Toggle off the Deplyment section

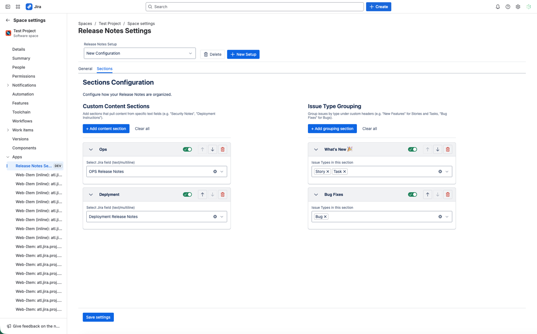(187, 194)
